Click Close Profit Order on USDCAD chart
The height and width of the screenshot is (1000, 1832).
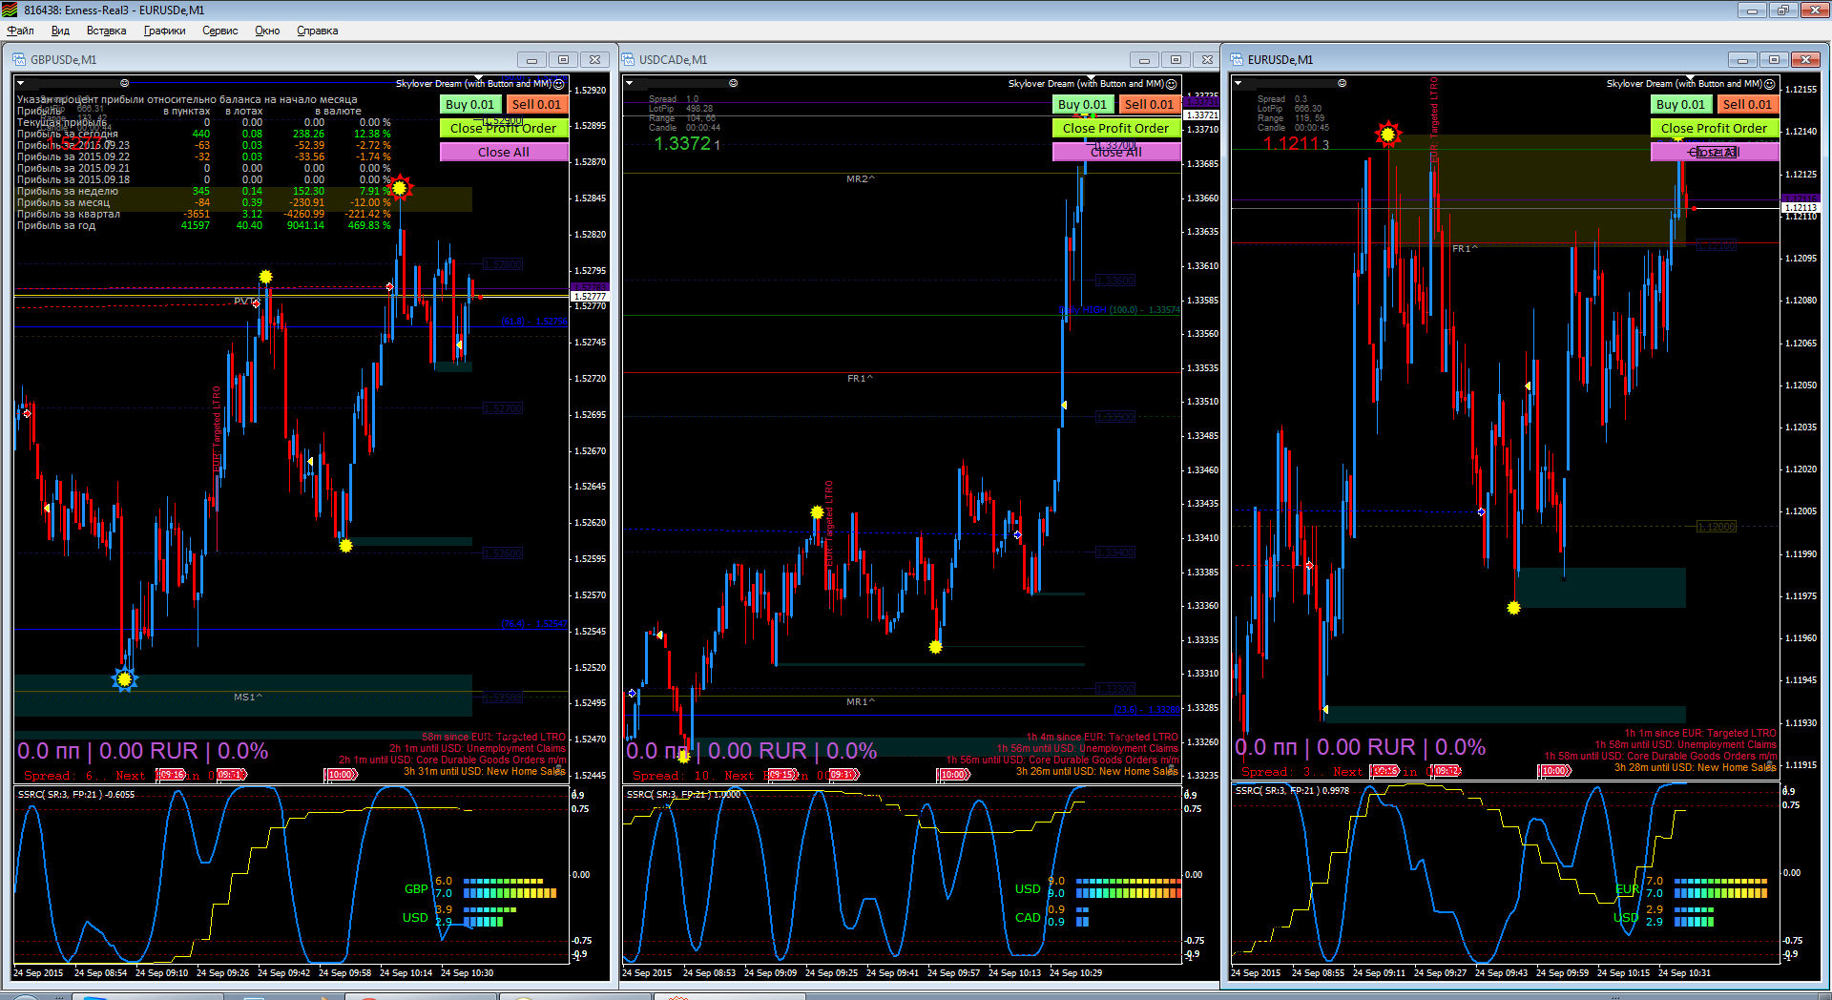[1116, 128]
